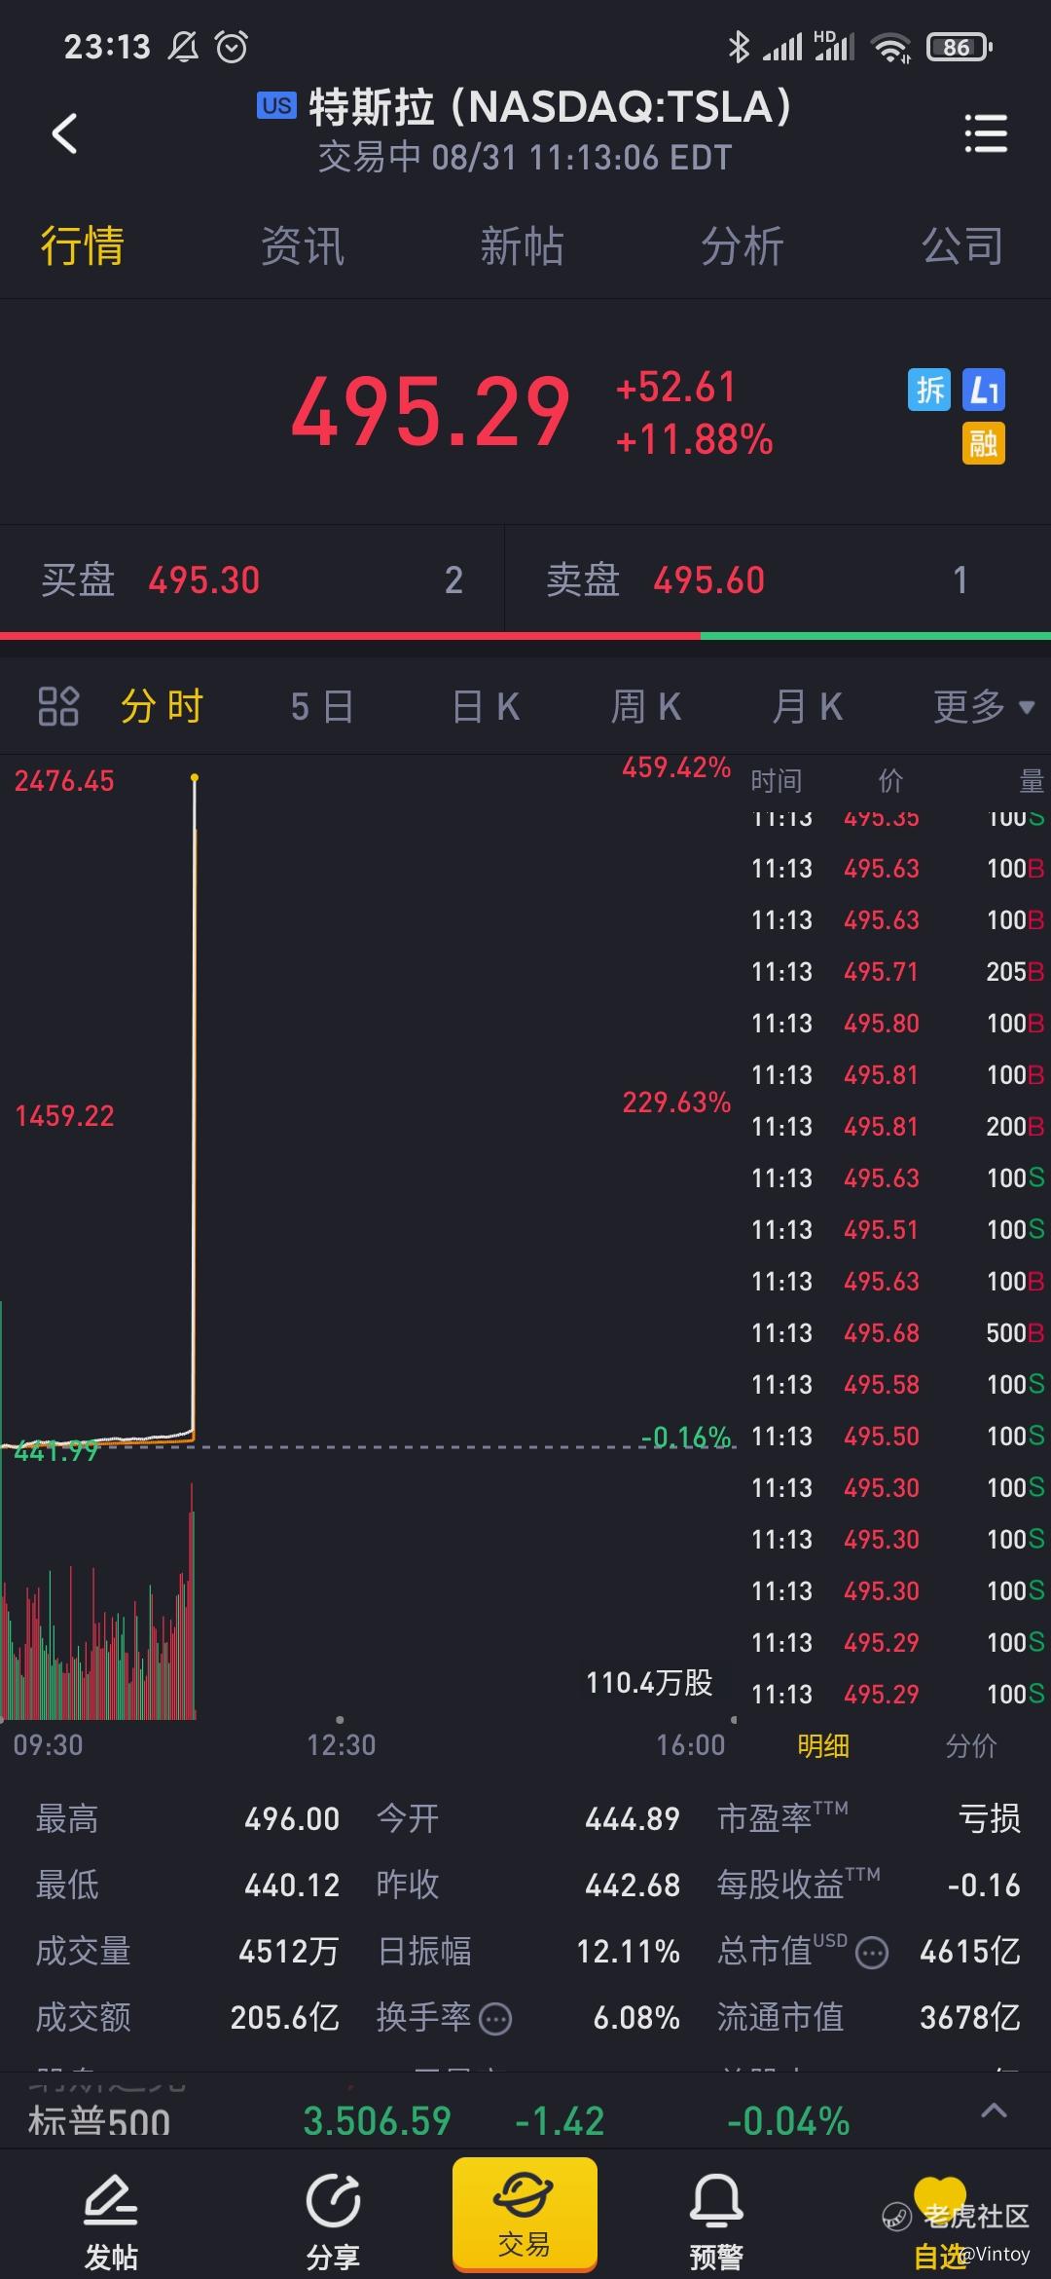The image size is (1051, 2279).
Task: Tap the 最高 value 496.00
Action: [292, 1818]
